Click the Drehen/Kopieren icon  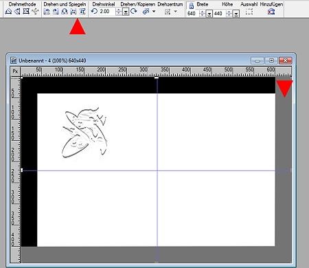[x=146, y=12]
